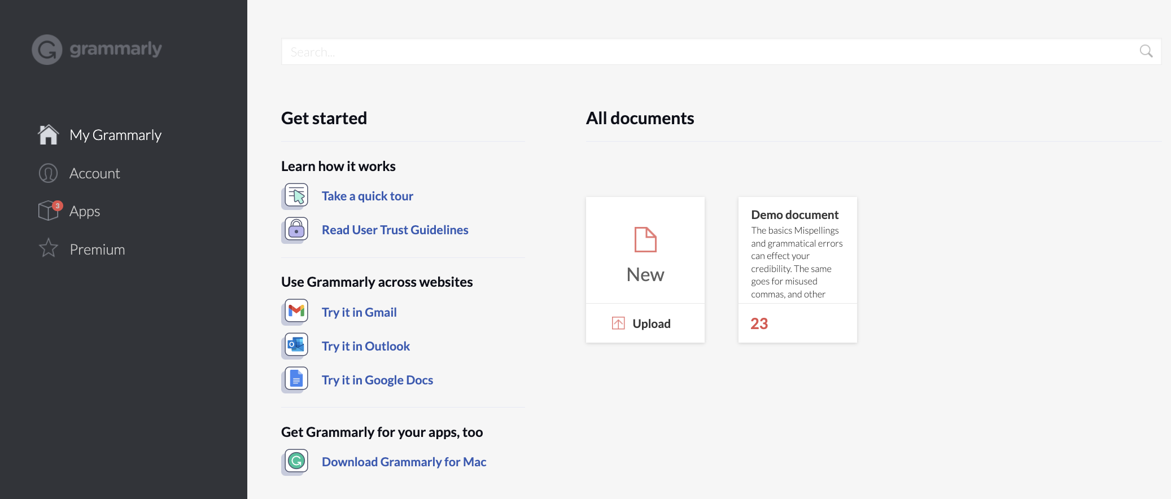Open Download Grammarly for Mac link
The height and width of the screenshot is (499, 1171).
click(404, 462)
